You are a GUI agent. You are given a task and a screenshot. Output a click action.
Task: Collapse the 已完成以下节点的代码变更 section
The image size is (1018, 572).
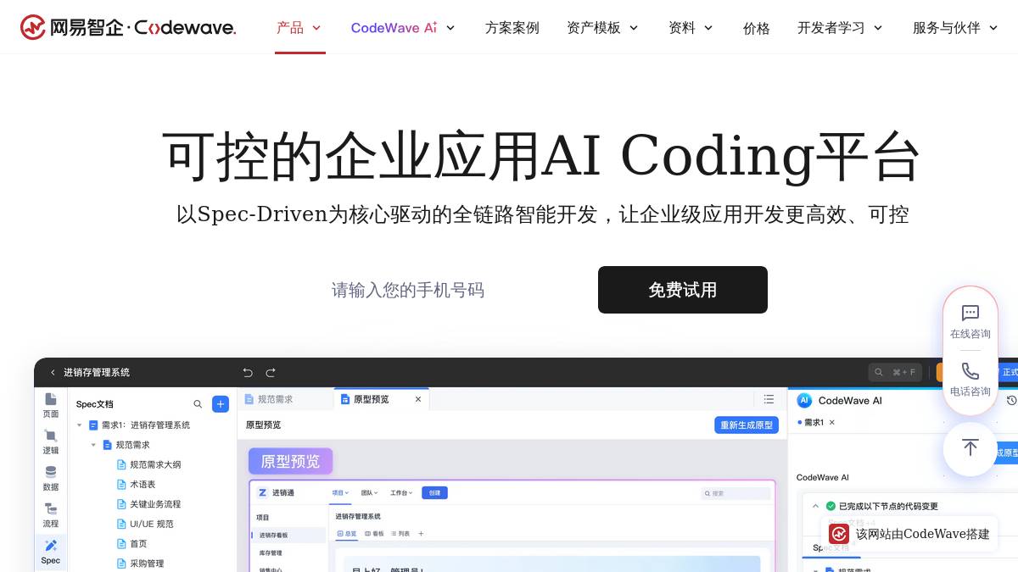815,506
